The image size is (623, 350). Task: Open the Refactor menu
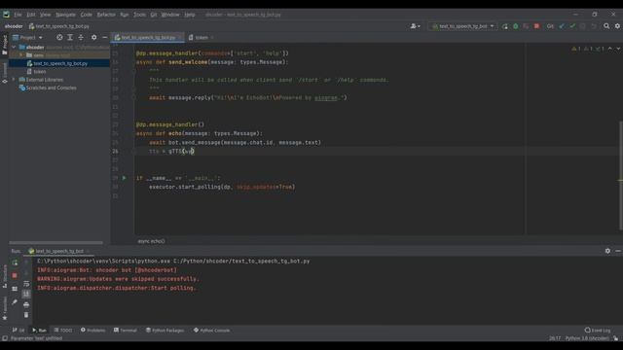click(106, 15)
